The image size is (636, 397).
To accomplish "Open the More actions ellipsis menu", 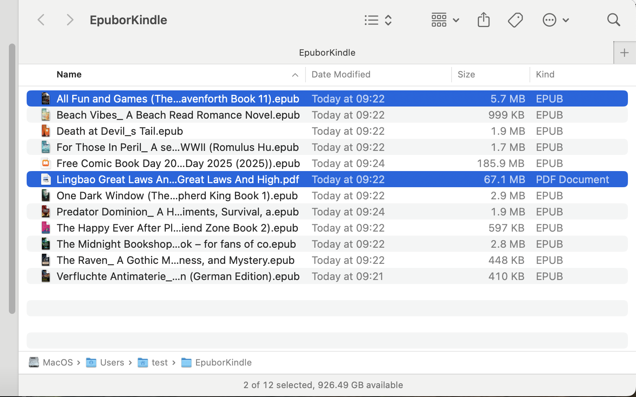I will (556, 20).
